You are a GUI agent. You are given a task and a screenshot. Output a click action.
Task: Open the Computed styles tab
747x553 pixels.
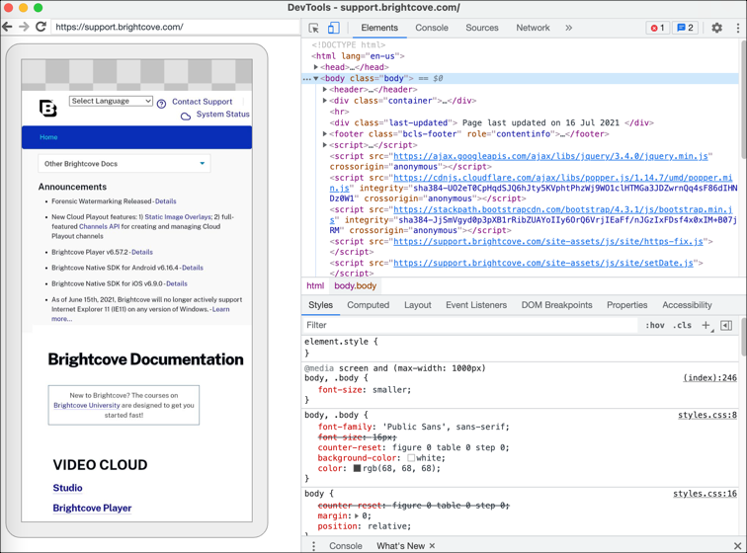pos(368,305)
